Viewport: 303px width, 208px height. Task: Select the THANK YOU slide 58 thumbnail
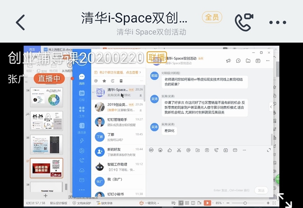[46, 187]
